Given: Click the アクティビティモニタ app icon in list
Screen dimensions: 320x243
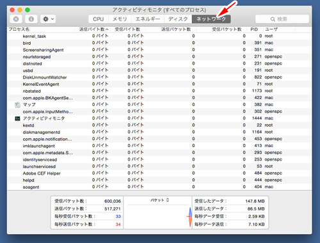Looking at the screenshot, I should (x=17, y=118).
